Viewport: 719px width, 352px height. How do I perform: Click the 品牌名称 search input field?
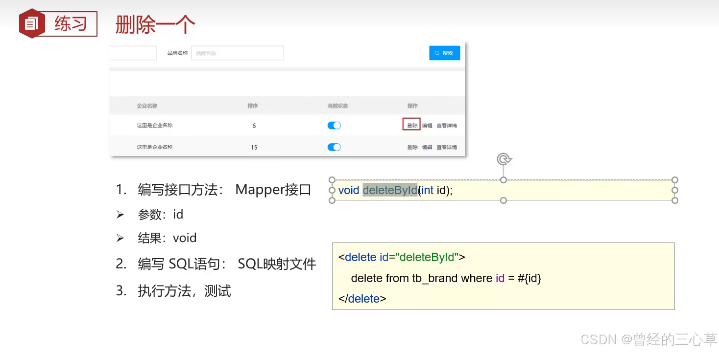click(238, 53)
